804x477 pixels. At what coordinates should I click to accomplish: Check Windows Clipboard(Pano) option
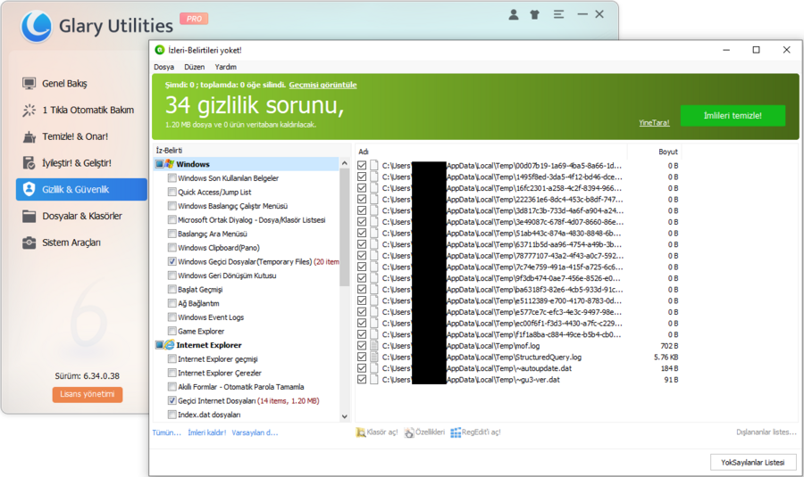point(172,248)
